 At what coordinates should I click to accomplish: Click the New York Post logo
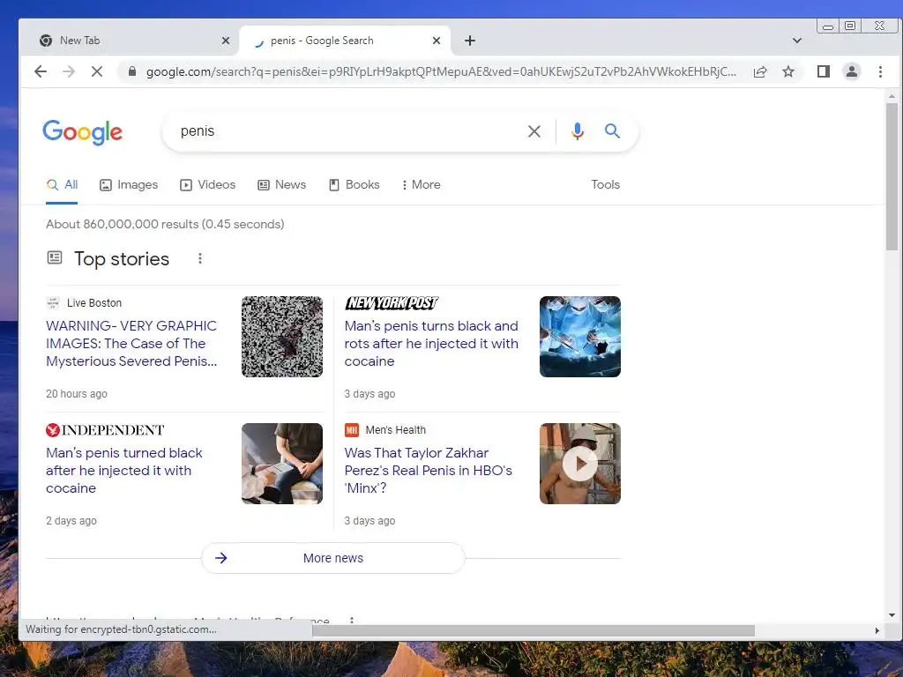(x=392, y=303)
